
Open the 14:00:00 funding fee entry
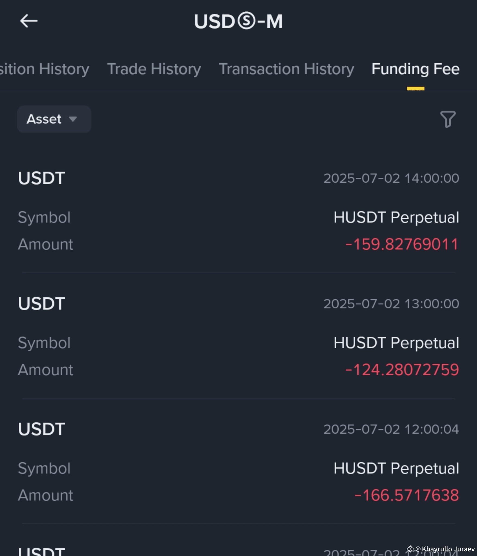(238, 211)
